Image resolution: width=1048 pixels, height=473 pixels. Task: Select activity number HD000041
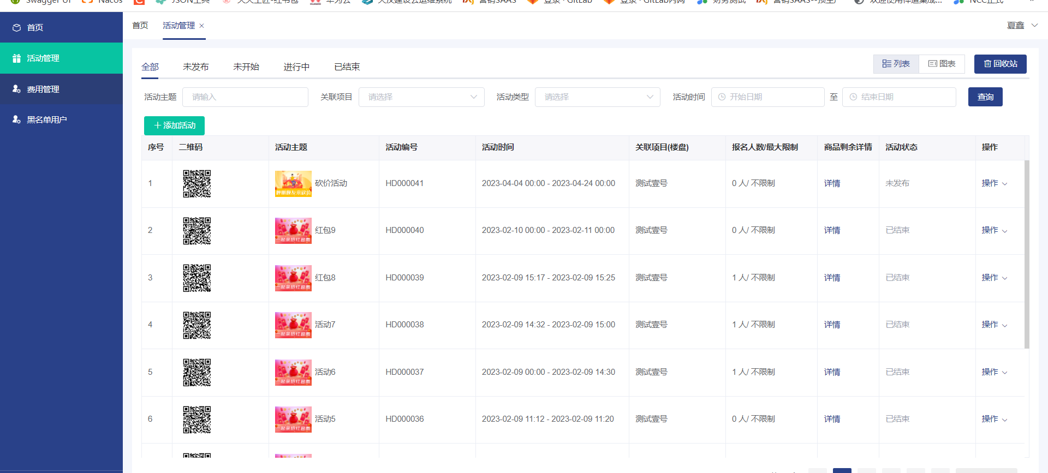404,183
